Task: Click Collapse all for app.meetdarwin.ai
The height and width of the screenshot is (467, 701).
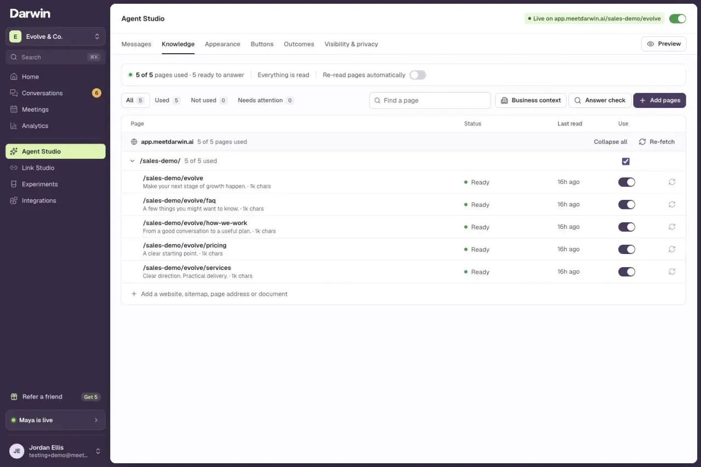Action: click(x=611, y=142)
